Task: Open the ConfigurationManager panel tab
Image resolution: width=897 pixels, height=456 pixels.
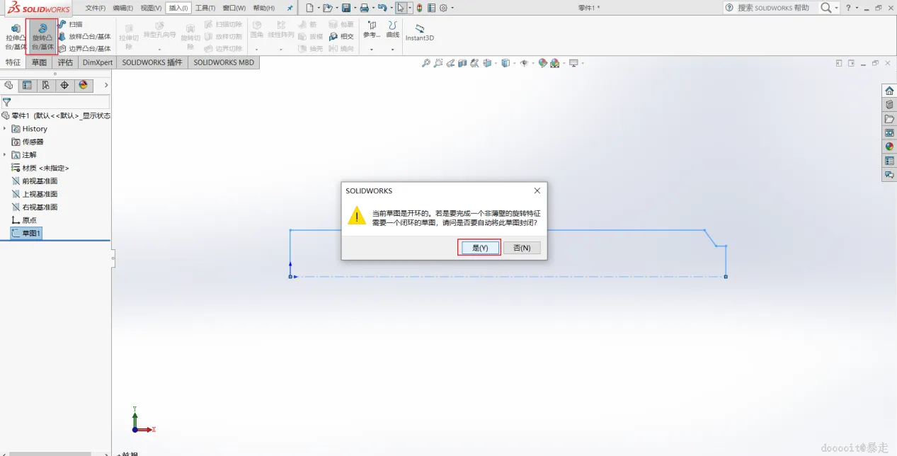Action: coord(45,85)
